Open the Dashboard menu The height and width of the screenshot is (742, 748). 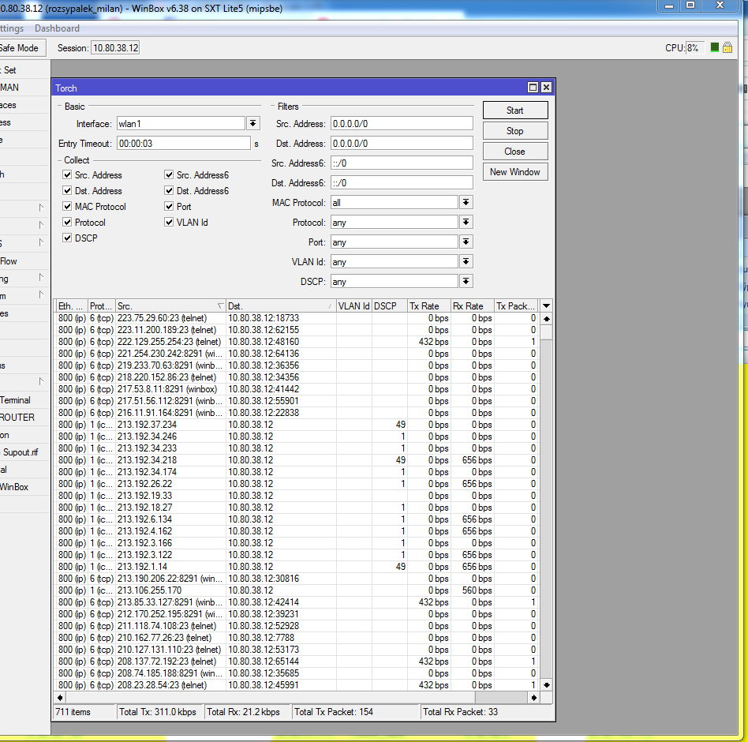58,28
